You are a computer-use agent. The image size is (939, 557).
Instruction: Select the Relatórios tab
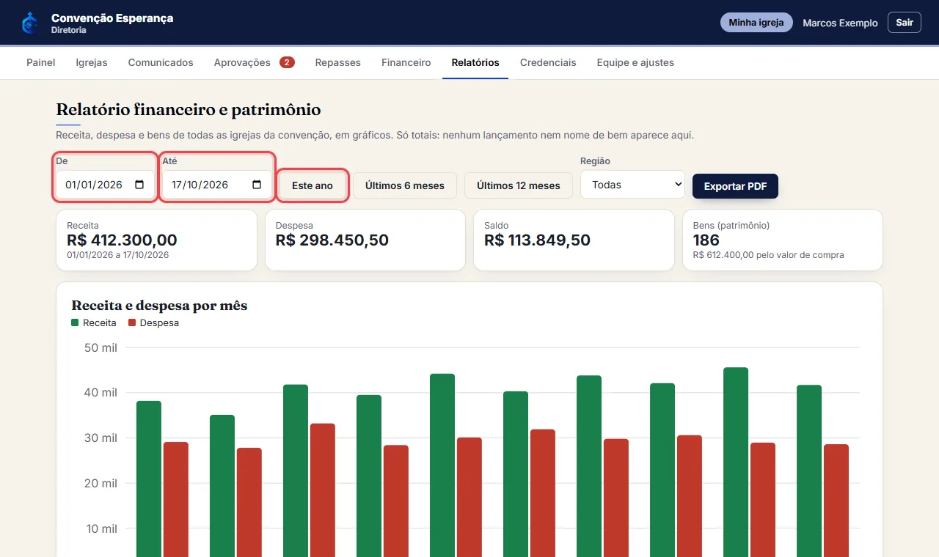tap(475, 62)
